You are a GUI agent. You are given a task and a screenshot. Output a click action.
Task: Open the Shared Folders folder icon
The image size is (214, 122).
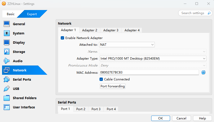7,98
